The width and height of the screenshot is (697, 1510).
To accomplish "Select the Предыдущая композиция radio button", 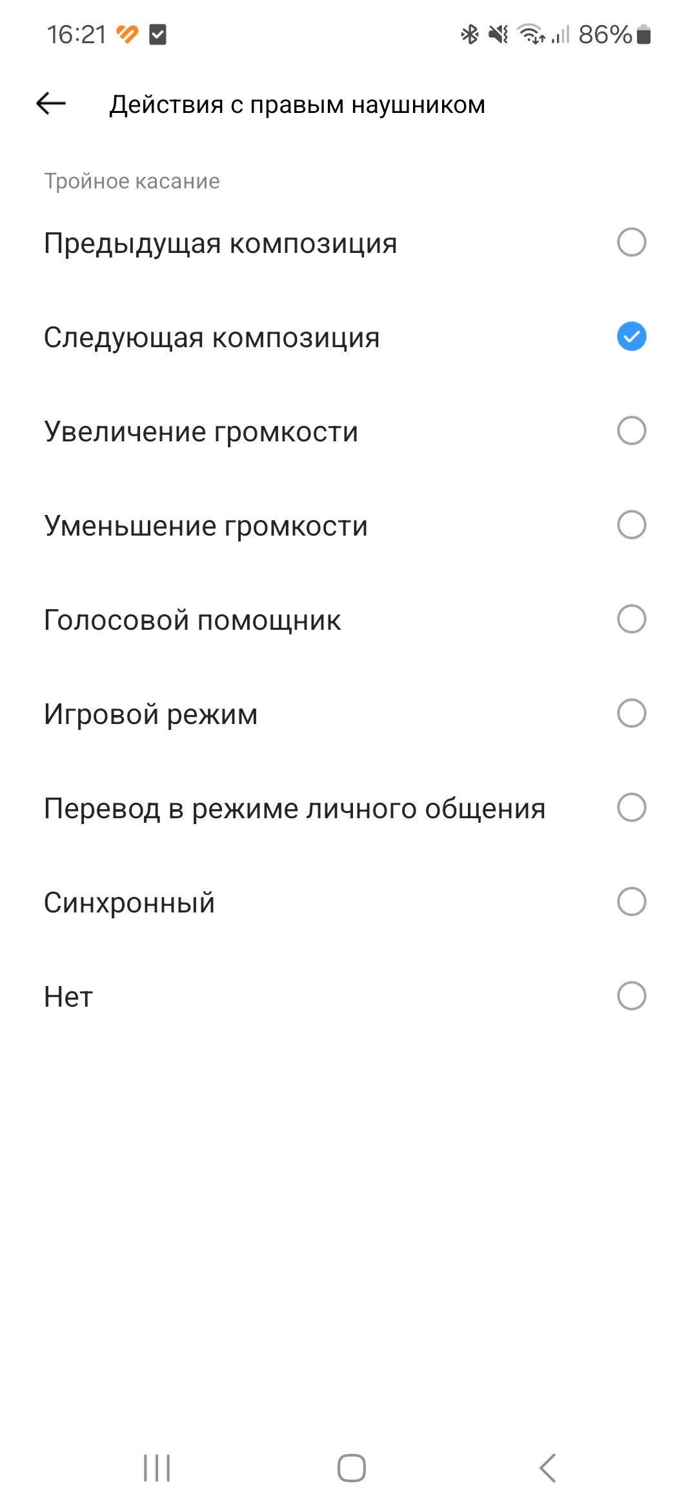I will pos(631,243).
